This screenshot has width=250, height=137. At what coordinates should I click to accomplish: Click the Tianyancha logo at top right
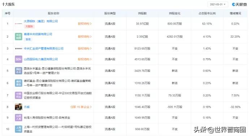tap(239, 4)
